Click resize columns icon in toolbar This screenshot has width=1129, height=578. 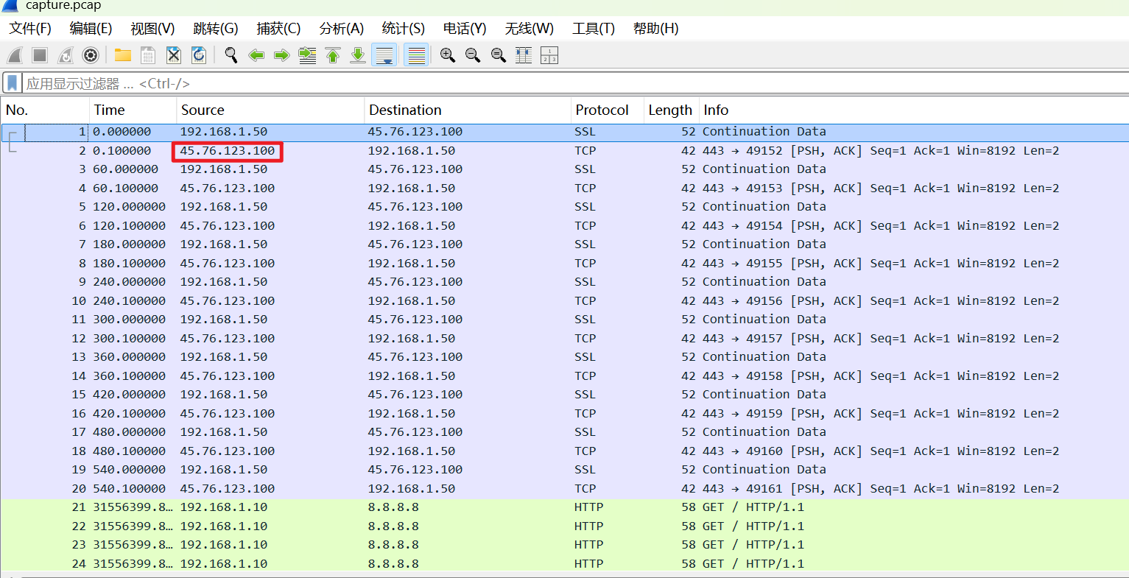coord(524,55)
